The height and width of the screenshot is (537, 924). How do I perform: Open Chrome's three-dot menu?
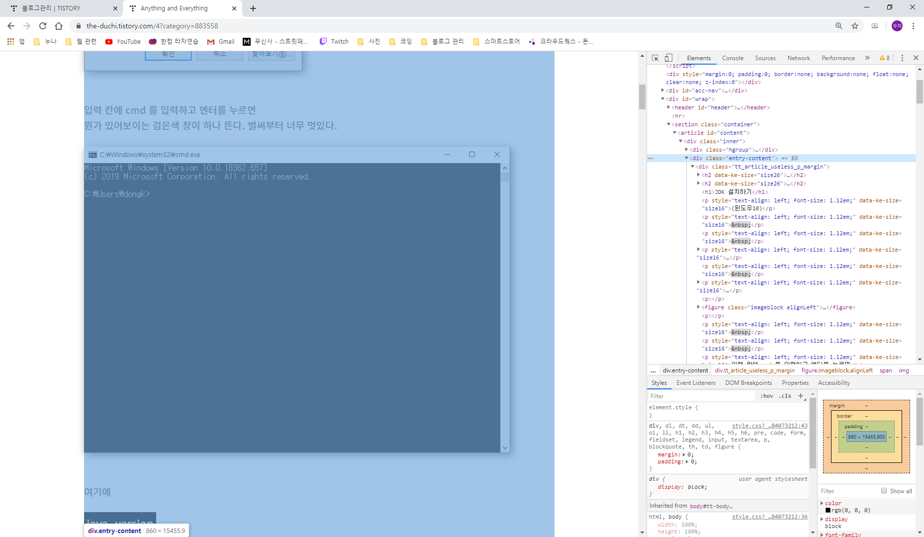(x=913, y=26)
